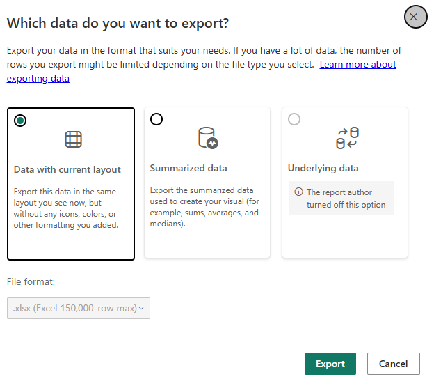Click the Summarized data description text
434x386 pixels.
coord(204,207)
